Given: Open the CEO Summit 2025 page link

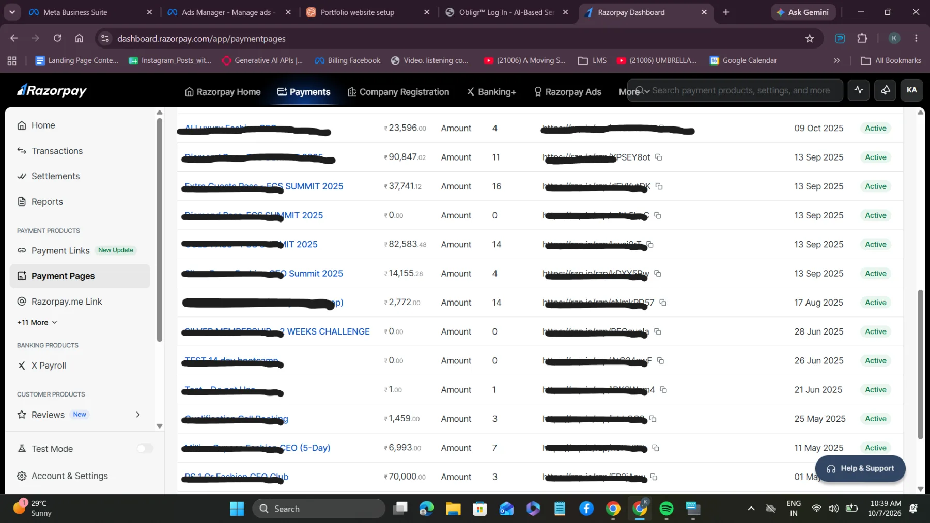Looking at the screenshot, I should (263, 273).
